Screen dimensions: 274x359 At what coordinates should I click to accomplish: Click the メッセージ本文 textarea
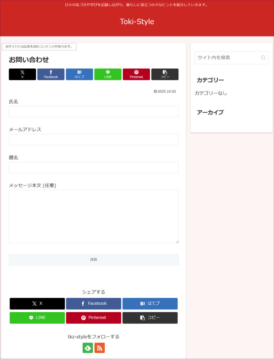[94, 216]
